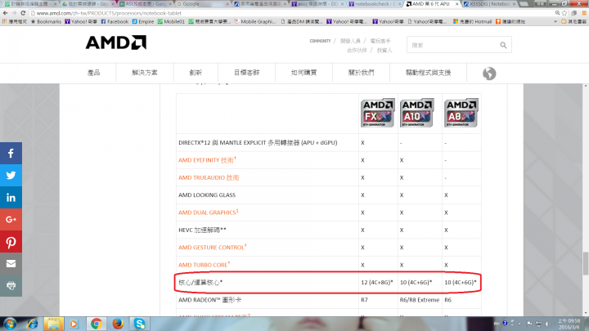Click the '12 (4C+8G)*' cell
The image size is (589, 331).
[377, 282]
